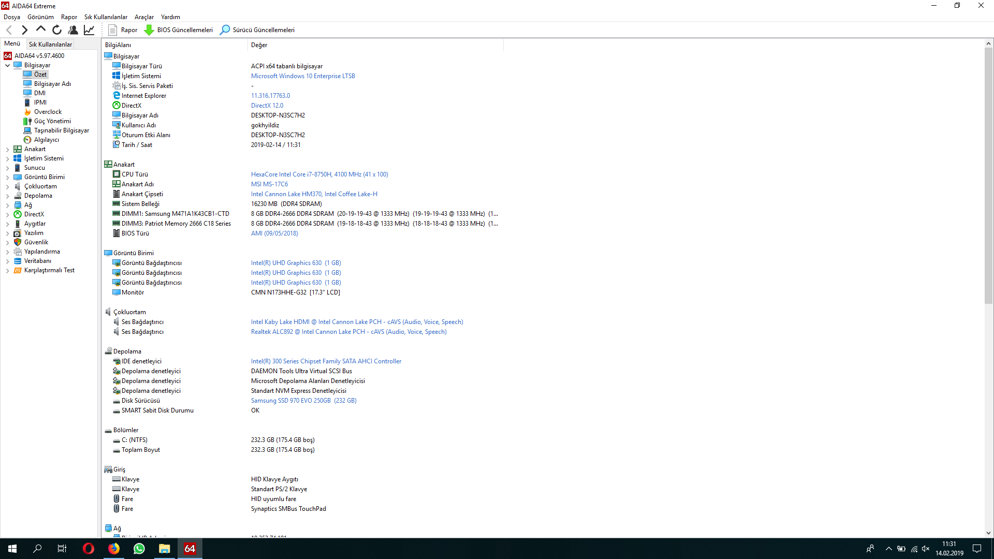Go up one level with the up arrow

click(x=40, y=30)
